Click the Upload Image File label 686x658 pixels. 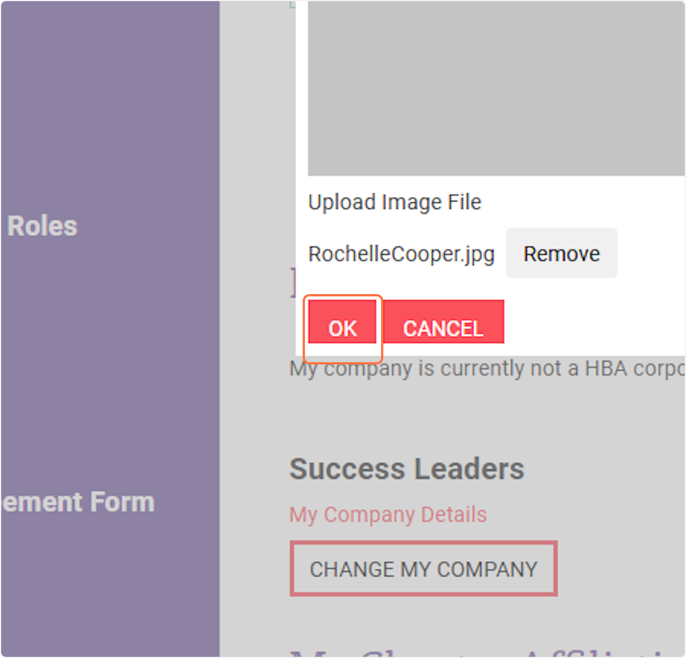(x=395, y=202)
